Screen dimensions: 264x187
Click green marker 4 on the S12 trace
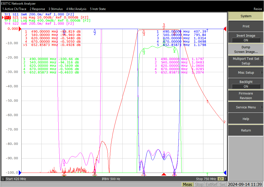[x=175, y=49]
